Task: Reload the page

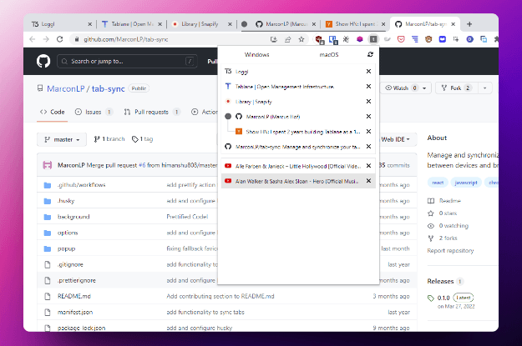Action: tap(59, 39)
